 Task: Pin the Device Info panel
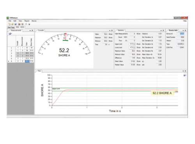click(183, 30)
